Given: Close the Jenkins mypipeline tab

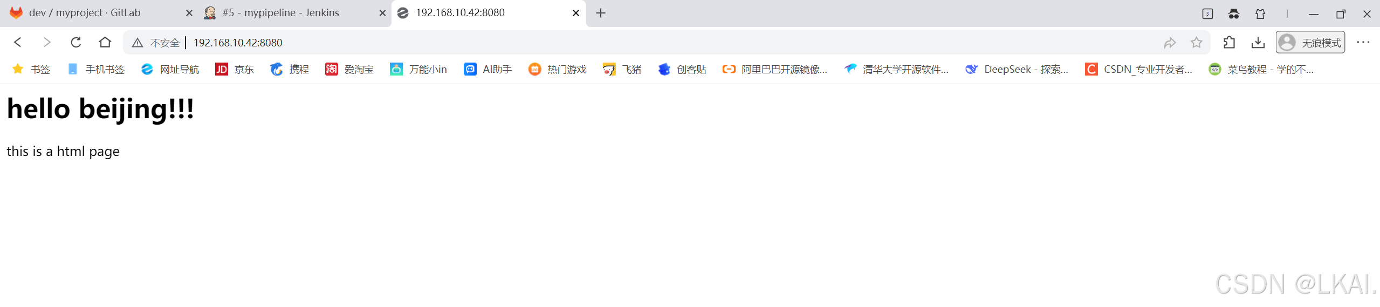Looking at the screenshot, I should pyautogui.click(x=382, y=13).
